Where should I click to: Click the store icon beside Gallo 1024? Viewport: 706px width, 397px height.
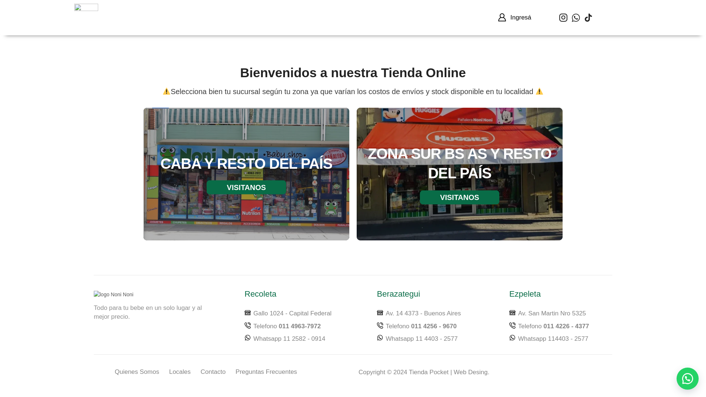(x=247, y=313)
